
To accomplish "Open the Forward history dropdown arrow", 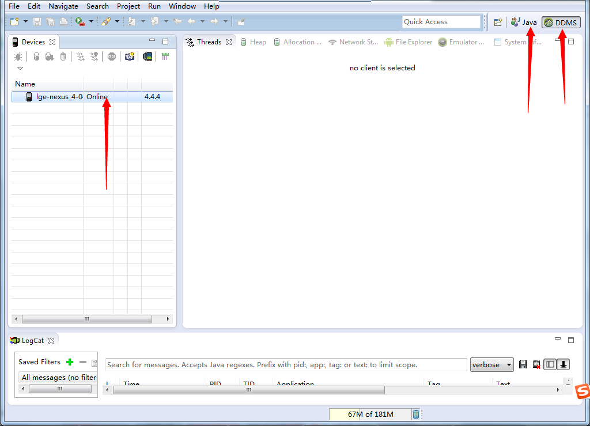I will [x=225, y=21].
